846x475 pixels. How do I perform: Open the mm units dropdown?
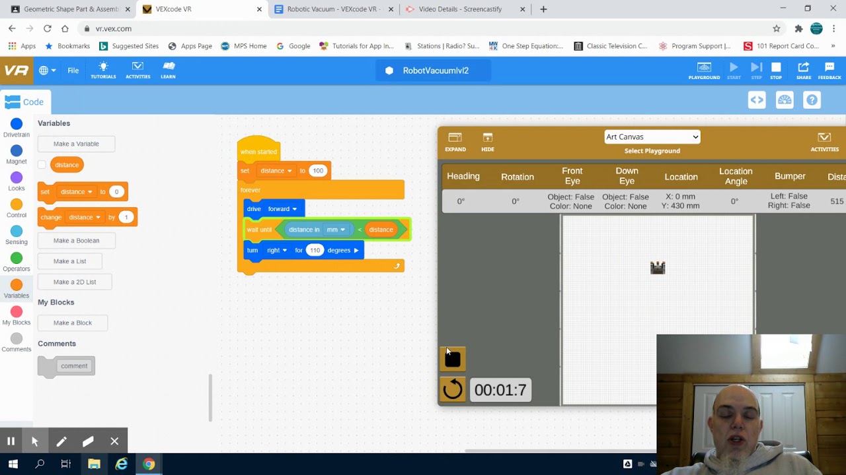pyautogui.click(x=336, y=230)
